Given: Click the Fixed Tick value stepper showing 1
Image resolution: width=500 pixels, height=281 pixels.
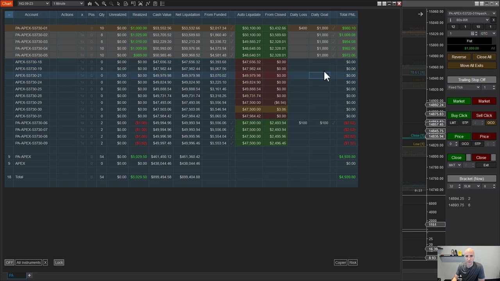Looking at the screenshot, I should pos(489,87).
